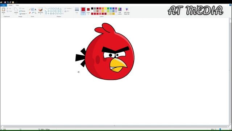
Task: Pick the yellow color swatch
Action: [105, 8]
